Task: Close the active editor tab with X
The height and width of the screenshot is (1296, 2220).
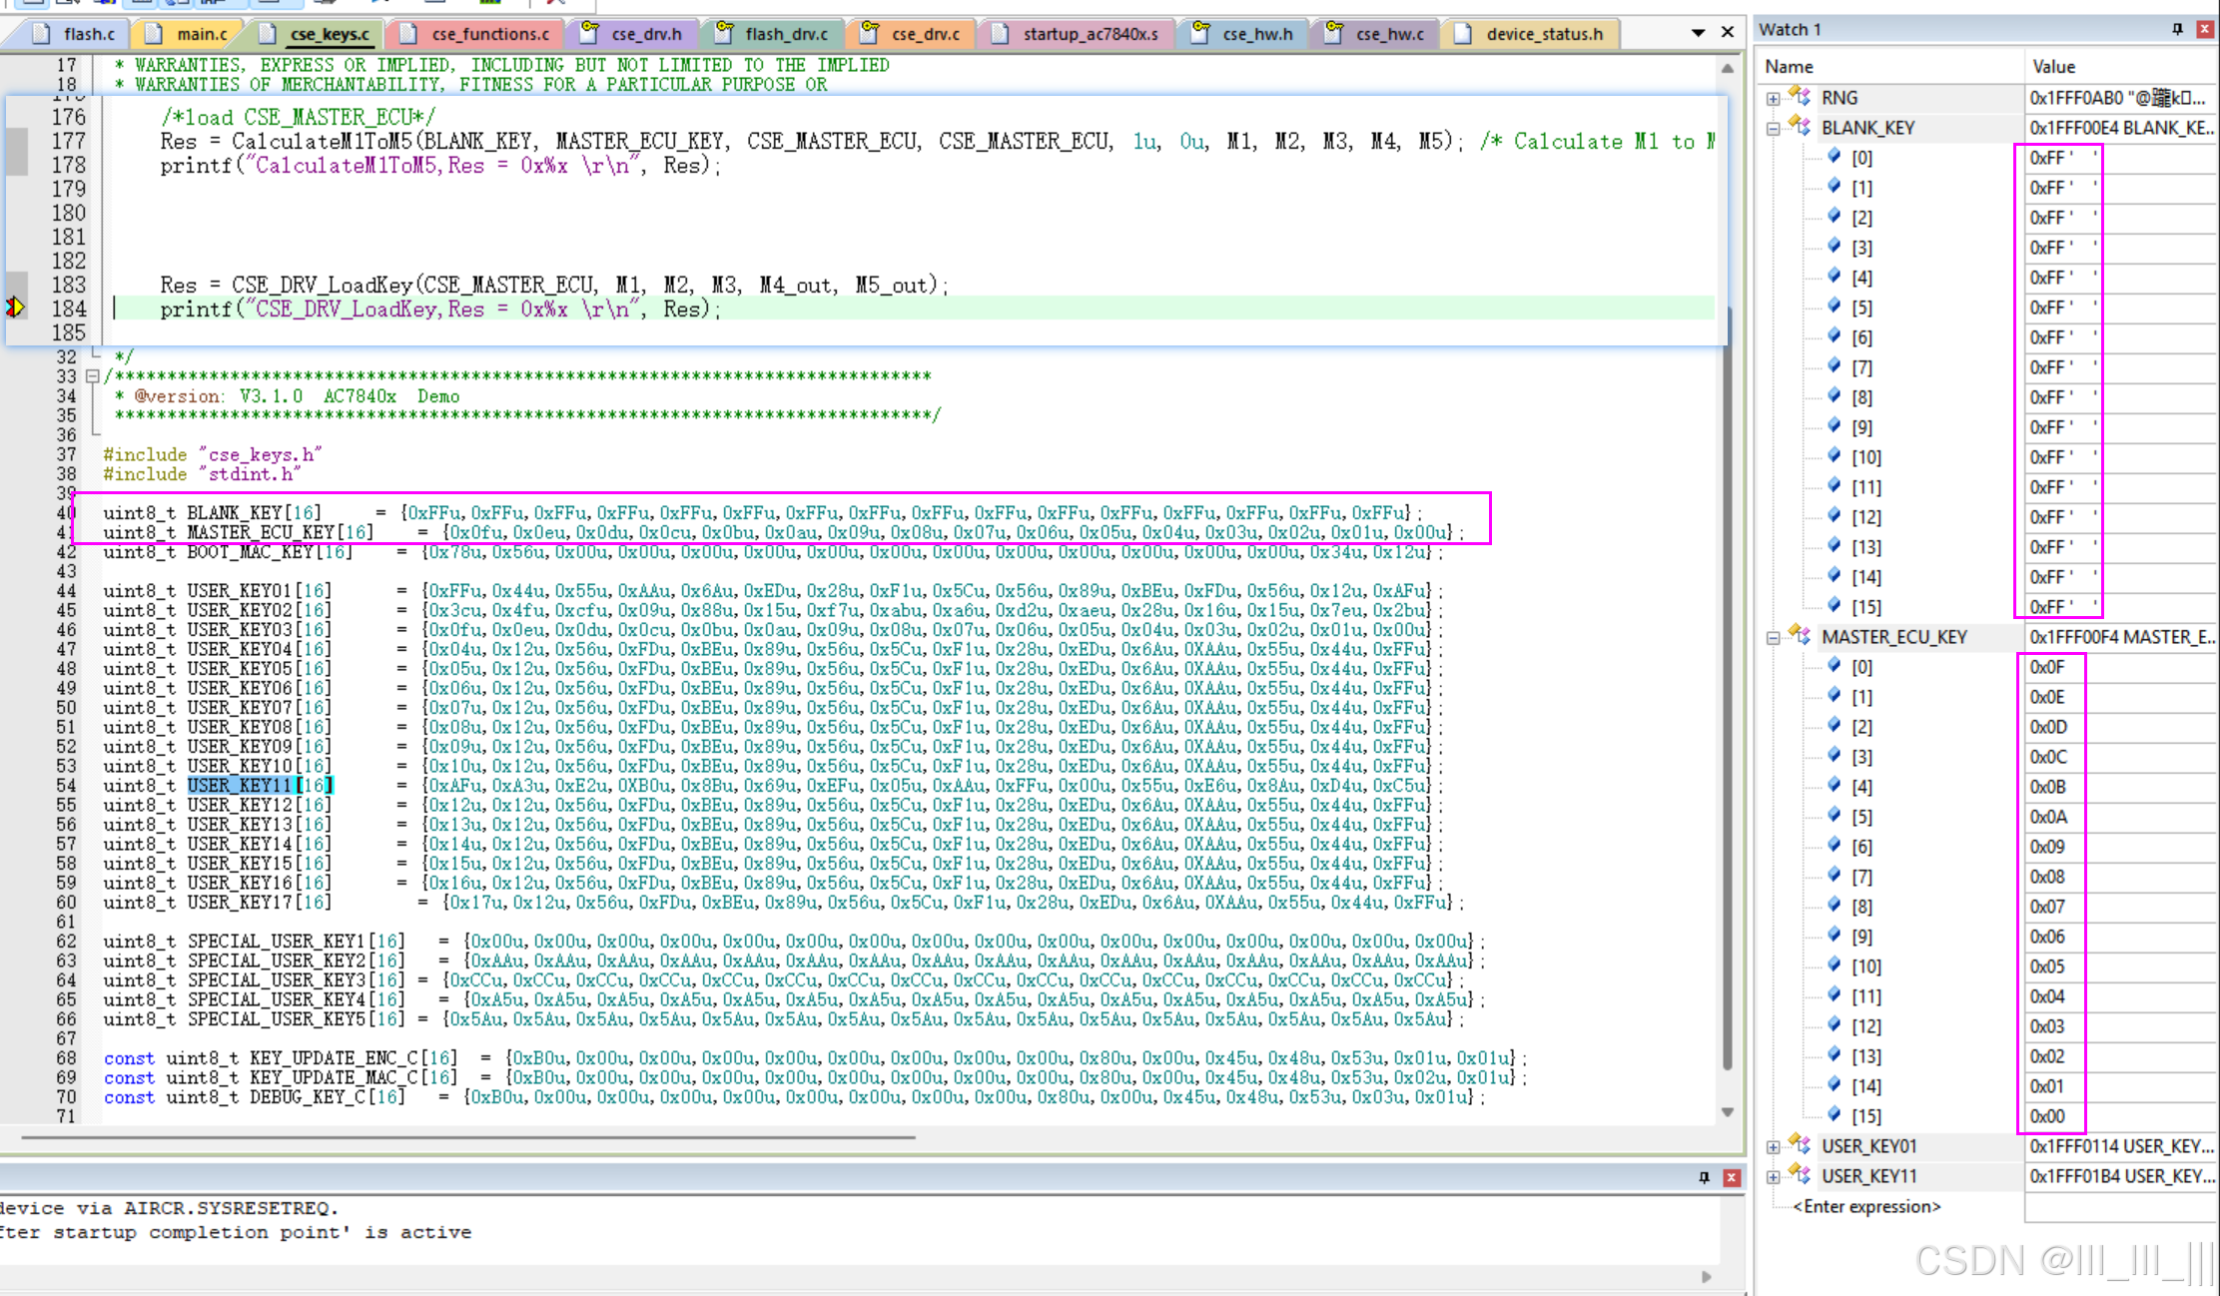Action: (x=1728, y=33)
